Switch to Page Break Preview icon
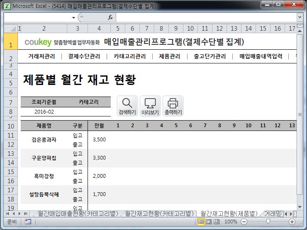This screenshot has width=307, height=230. 216,222
